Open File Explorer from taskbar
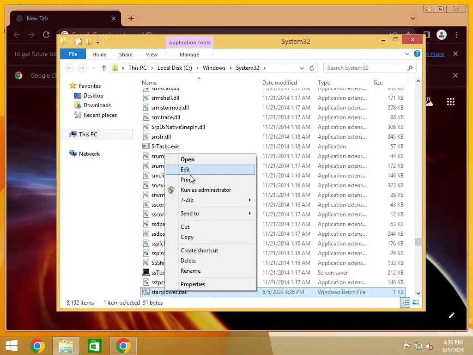 66,346
